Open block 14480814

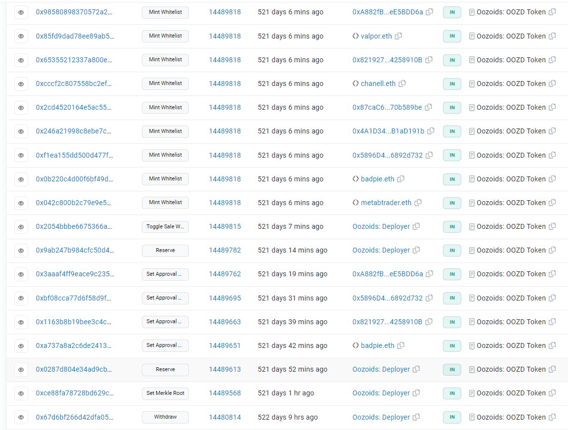tap(224, 417)
